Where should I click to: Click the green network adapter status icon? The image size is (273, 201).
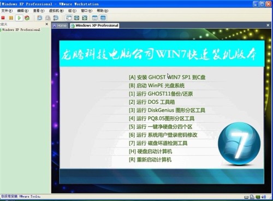coord(258,197)
